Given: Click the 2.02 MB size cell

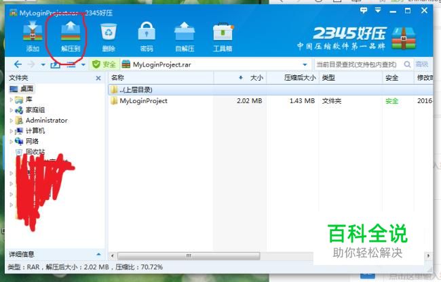Looking at the screenshot, I should pos(249,101).
